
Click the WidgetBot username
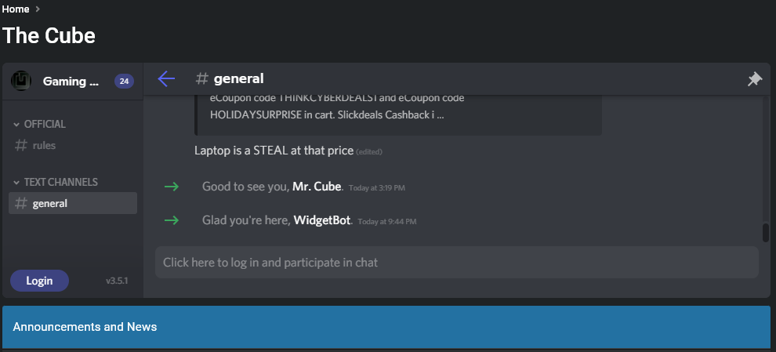322,220
